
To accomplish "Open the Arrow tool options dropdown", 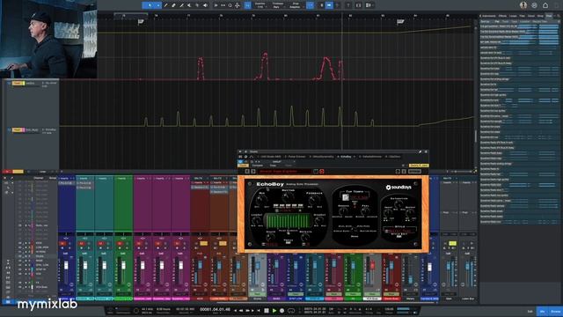I will (158, 5).
